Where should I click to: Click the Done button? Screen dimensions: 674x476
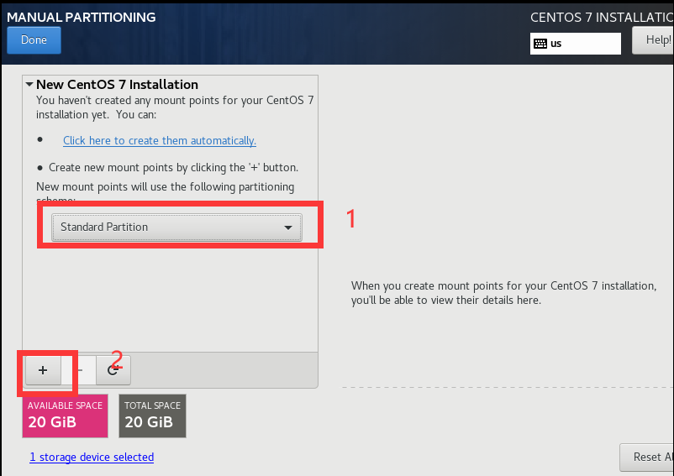coord(34,40)
